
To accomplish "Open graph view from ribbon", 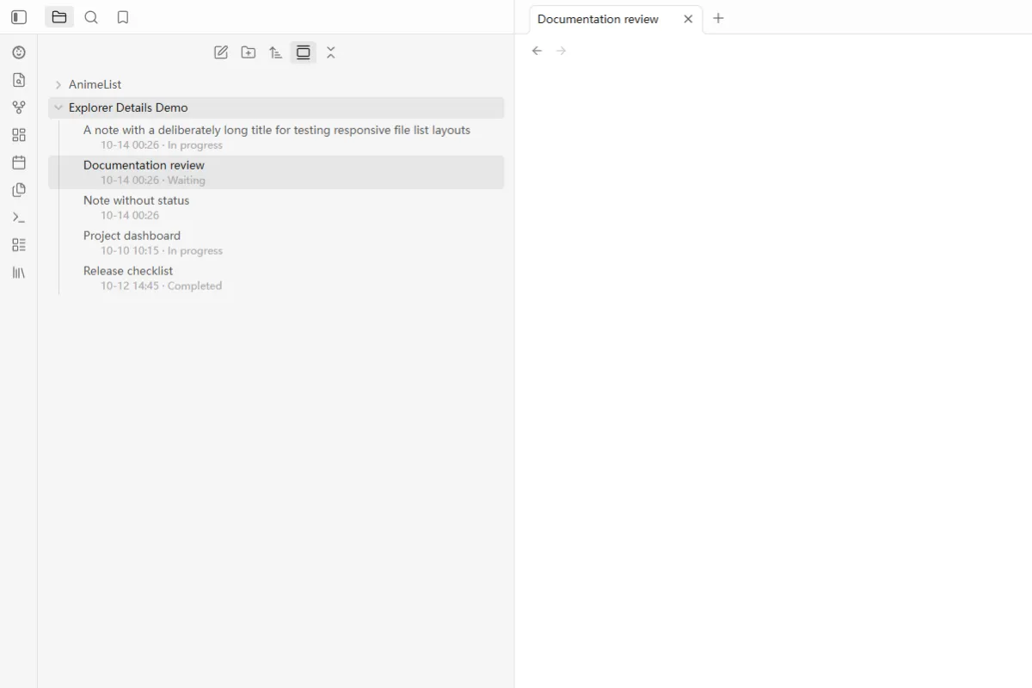I will pyautogui.click(x=19, y=107).
